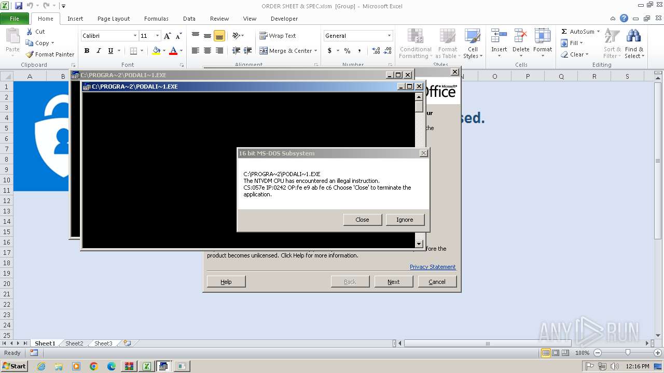Toggle Underline formatting
The height and width of the screenshot is (373, 664).
point(110,51)
